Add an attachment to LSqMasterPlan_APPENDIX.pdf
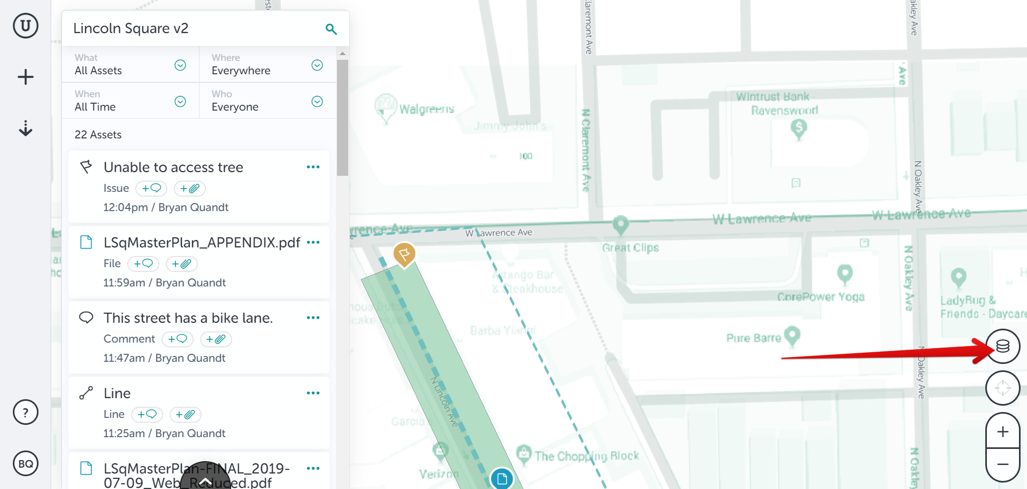This screenshot has height=489, width=1027. tap(181, 263)
